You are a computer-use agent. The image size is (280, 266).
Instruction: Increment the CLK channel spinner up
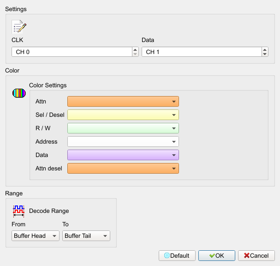tap(135, 50)
